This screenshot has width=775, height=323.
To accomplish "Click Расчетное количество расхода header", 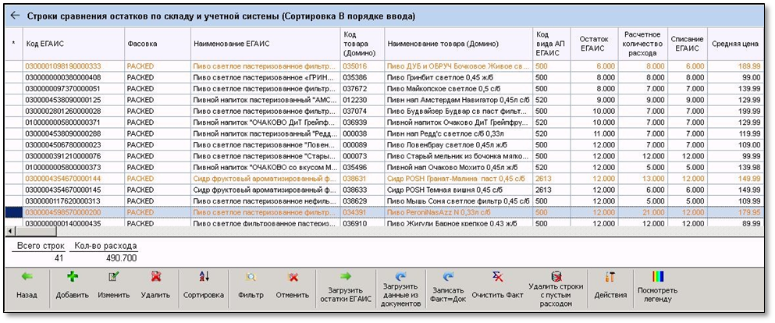I will (642, 44).
